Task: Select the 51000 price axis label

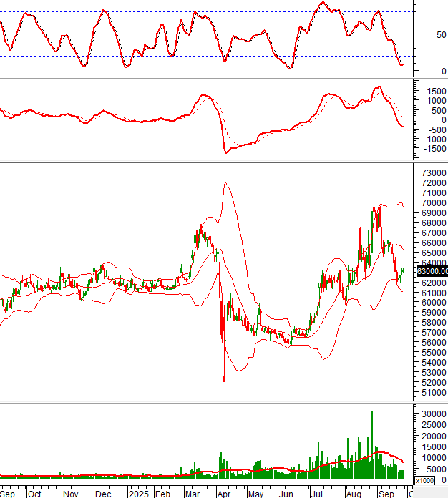Action: (432, 393)
